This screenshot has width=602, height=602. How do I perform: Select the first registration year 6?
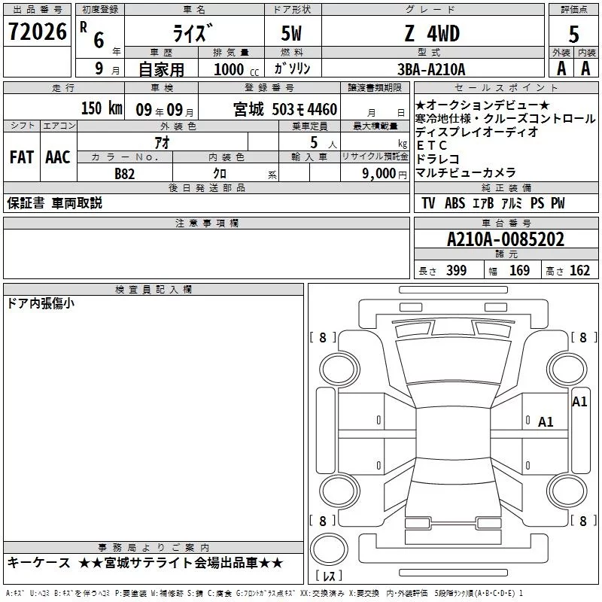click(x=99, y=40)
